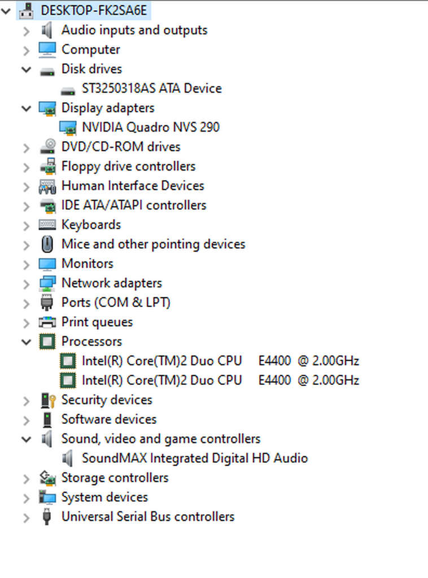Expand the Audio inputs and outputs category
The image size is (428, 578).
coord(27,30)
